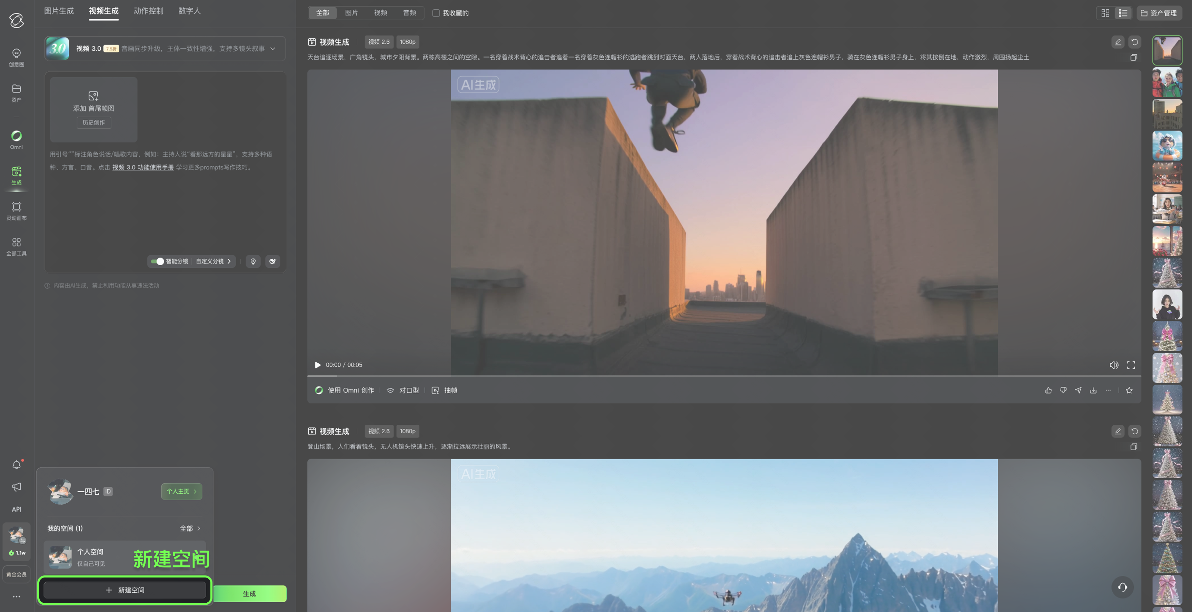
Task: Expand 全部 under 我的空间
Action: (190, 528)
